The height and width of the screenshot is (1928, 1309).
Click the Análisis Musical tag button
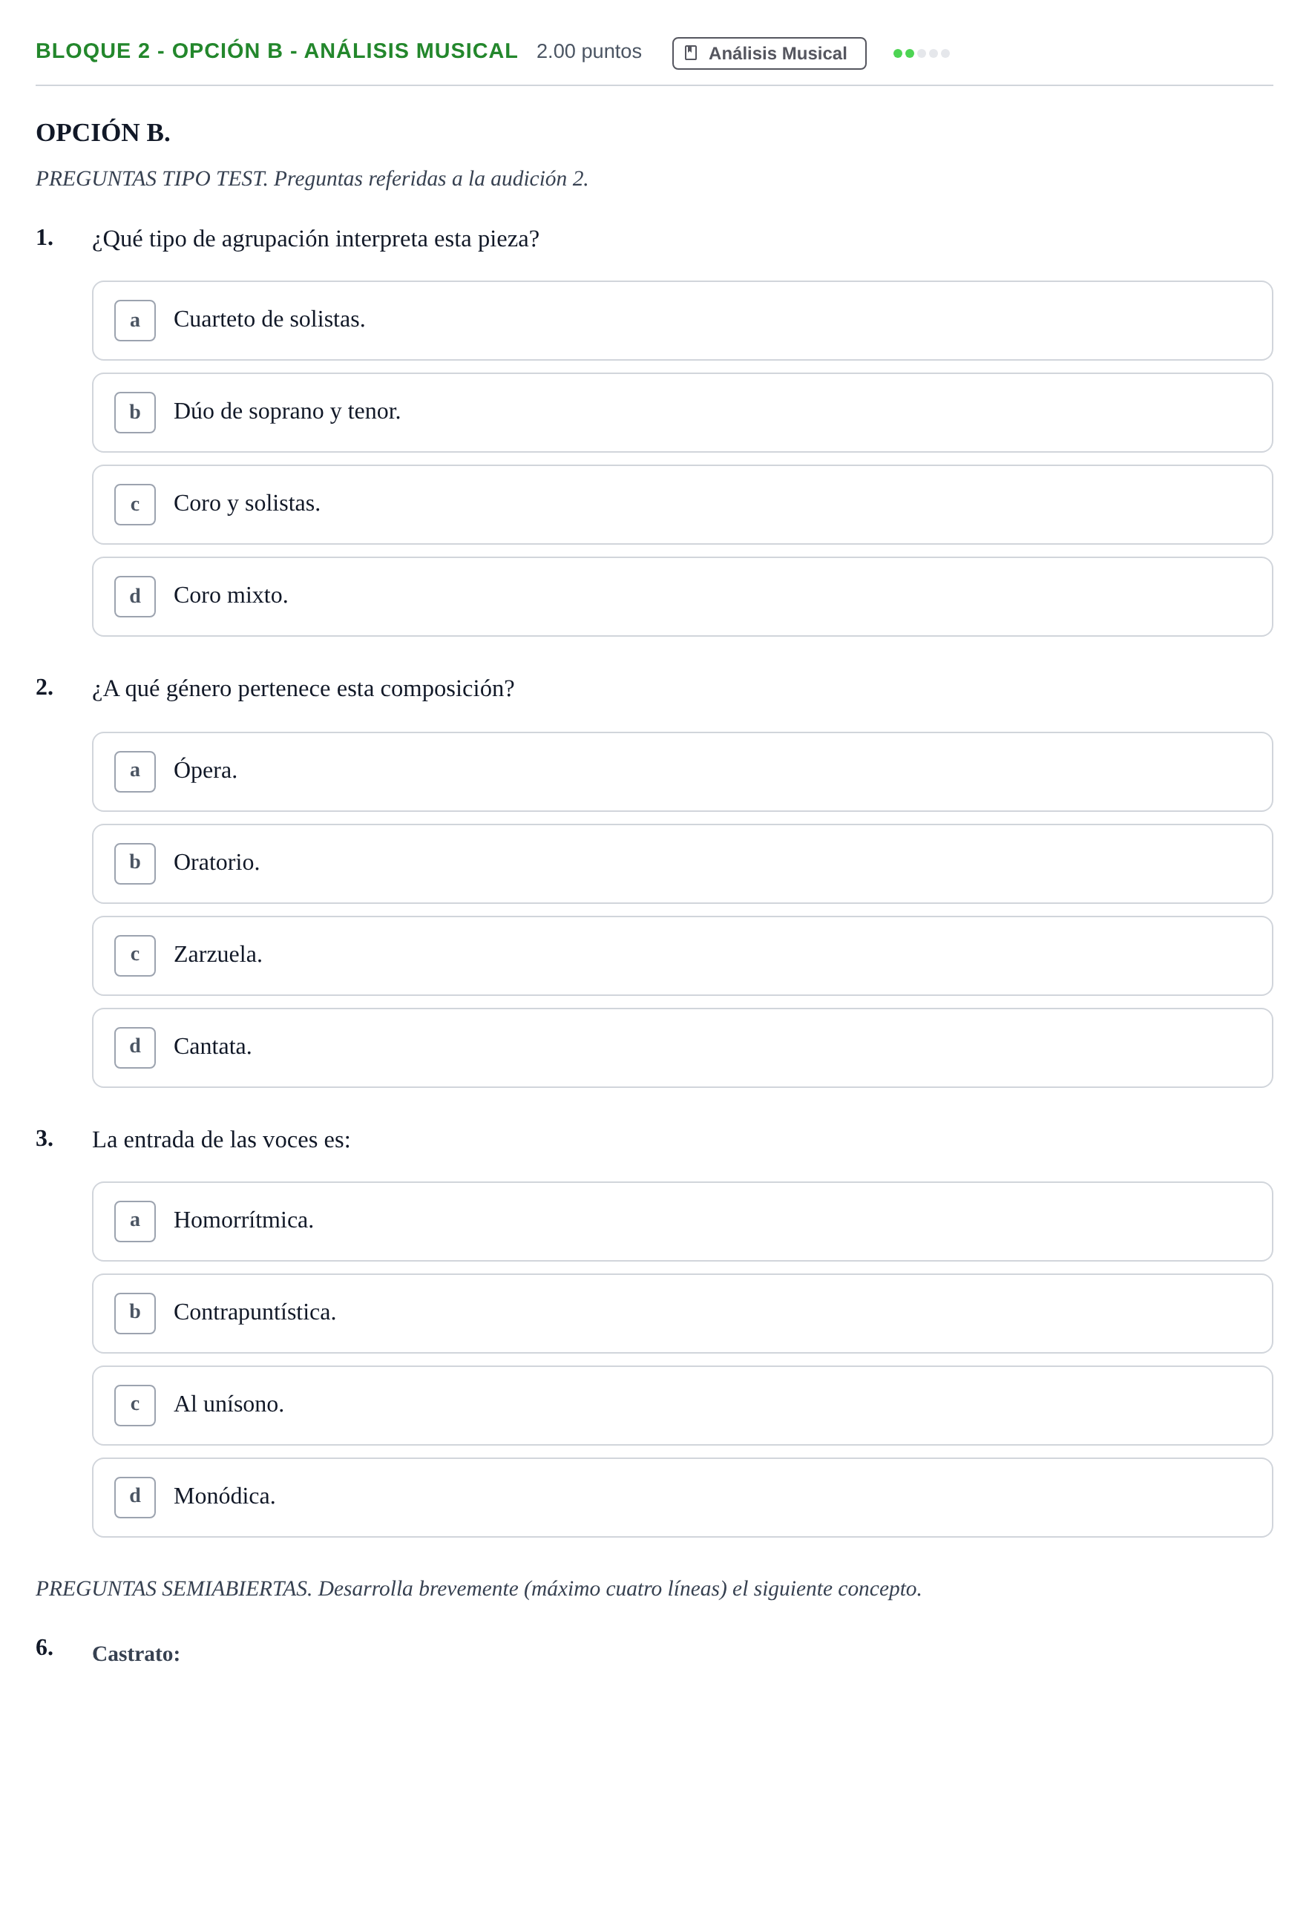coord(769,53)
